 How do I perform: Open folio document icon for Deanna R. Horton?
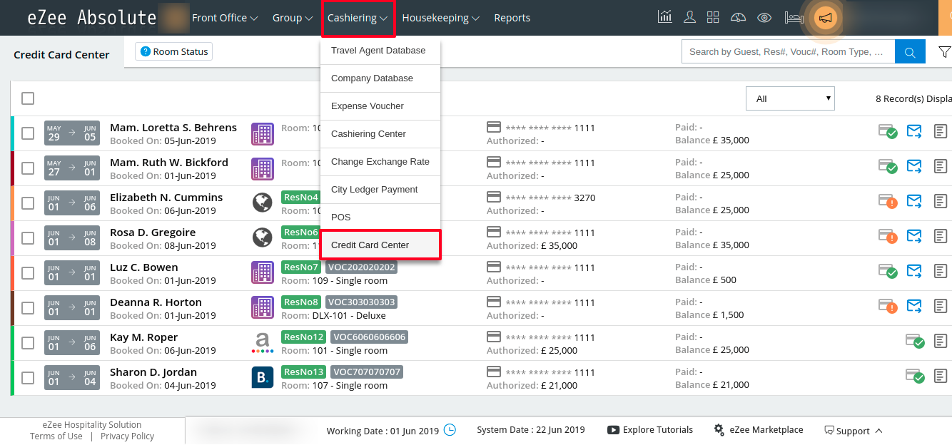941,306
